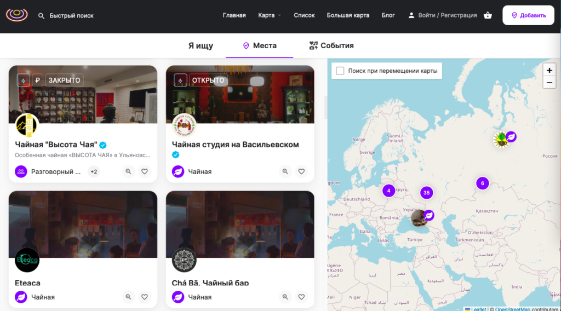
Task: Enable Поиск при перемещении карты checkbox
Action: click(x=340, y=71)
